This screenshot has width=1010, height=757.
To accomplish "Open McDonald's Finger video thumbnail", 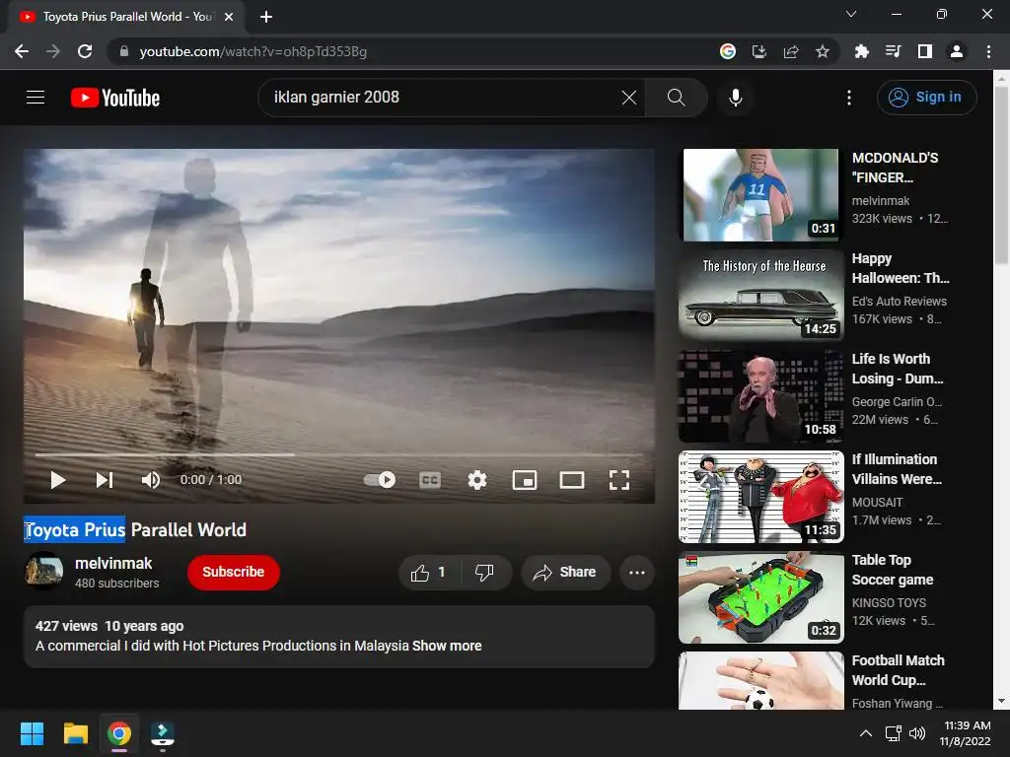I will (760, 195).
